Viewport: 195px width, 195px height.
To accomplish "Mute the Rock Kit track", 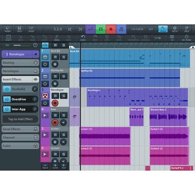I will pyautogui.click(x=55, y=57).
